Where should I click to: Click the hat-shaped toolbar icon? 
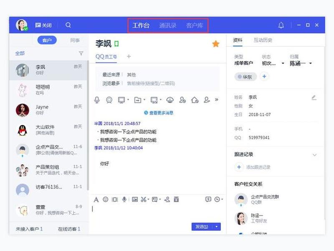(170, 100)
